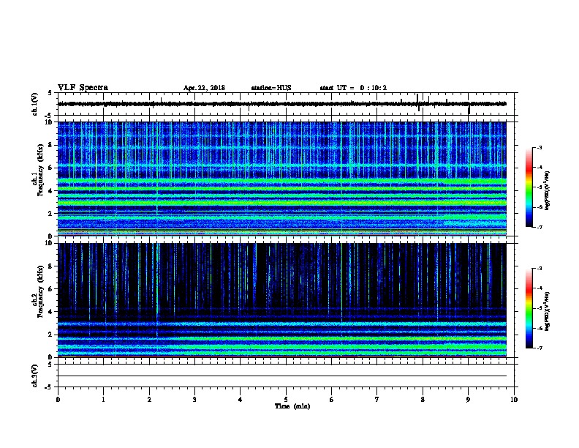Click time axis tick label 6

coord(331,399)
